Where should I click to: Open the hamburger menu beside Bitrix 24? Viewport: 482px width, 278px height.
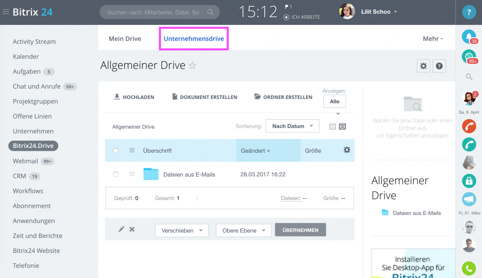coord(6,12)
